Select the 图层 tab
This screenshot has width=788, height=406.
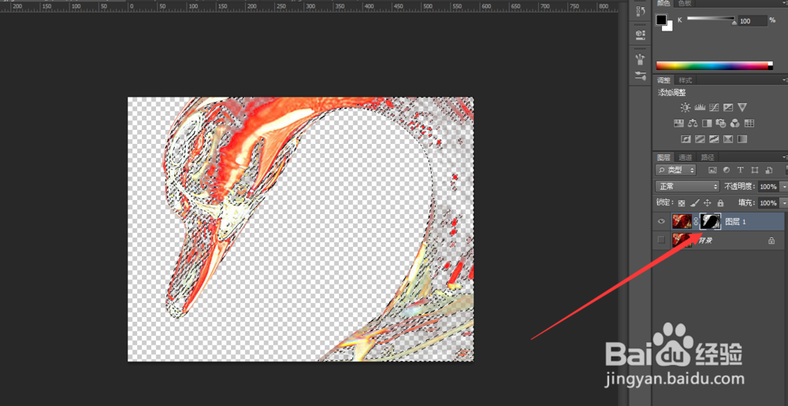coord(663,157)
